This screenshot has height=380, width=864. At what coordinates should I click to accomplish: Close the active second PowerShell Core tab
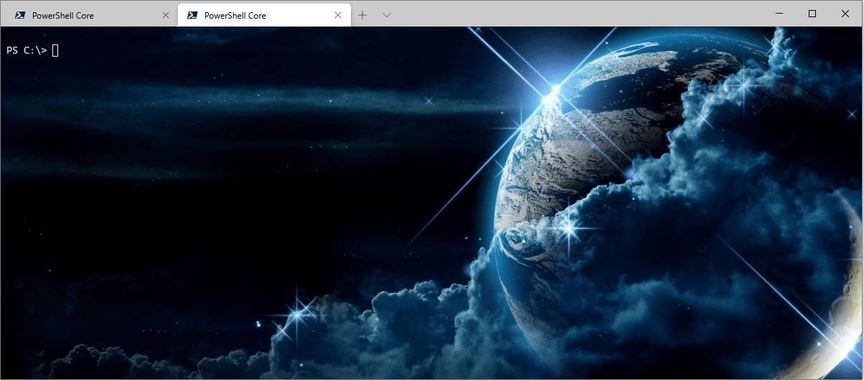338,15
